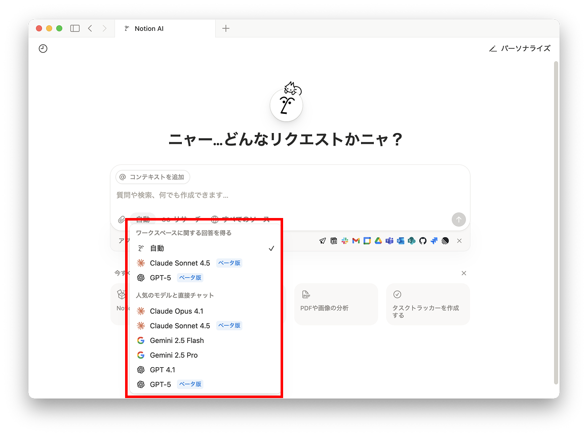Click the page vertical scrollbar
Image resolution: width=588 pixels, height=436 pixels.
(556, 223)
